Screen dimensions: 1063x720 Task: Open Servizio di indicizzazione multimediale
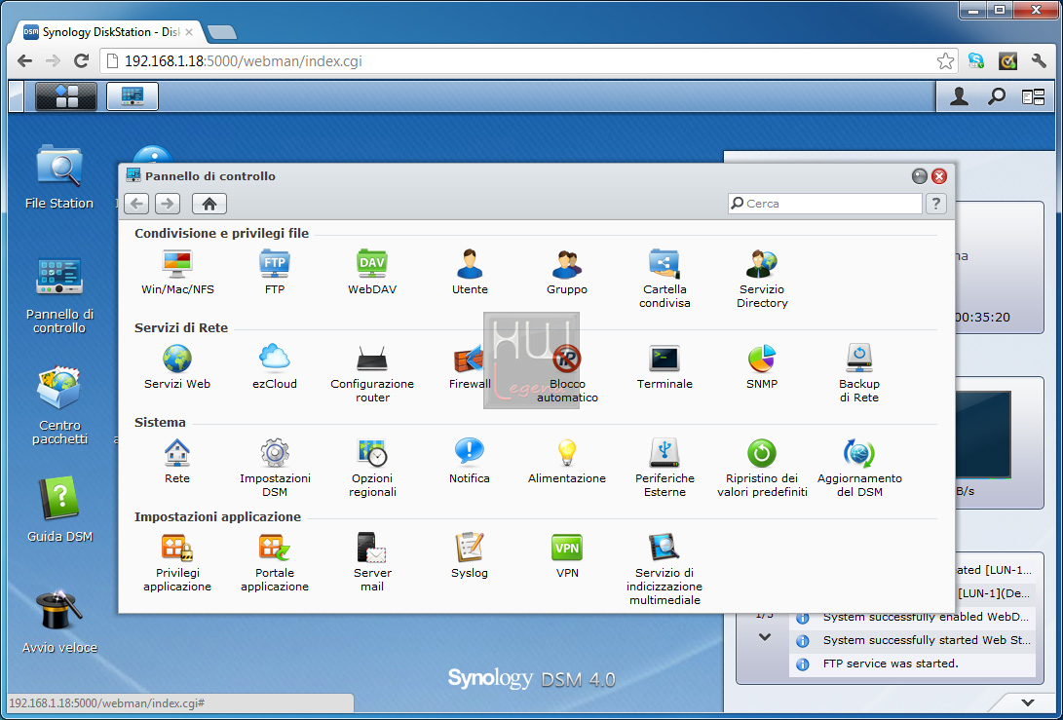664,569
